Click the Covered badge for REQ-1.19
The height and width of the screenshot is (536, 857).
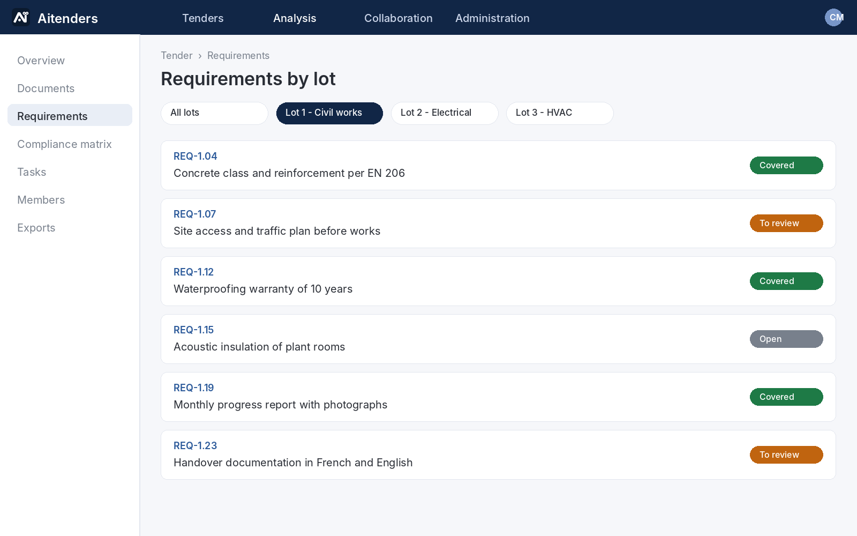pyautogui.click(x=786, y=397)
